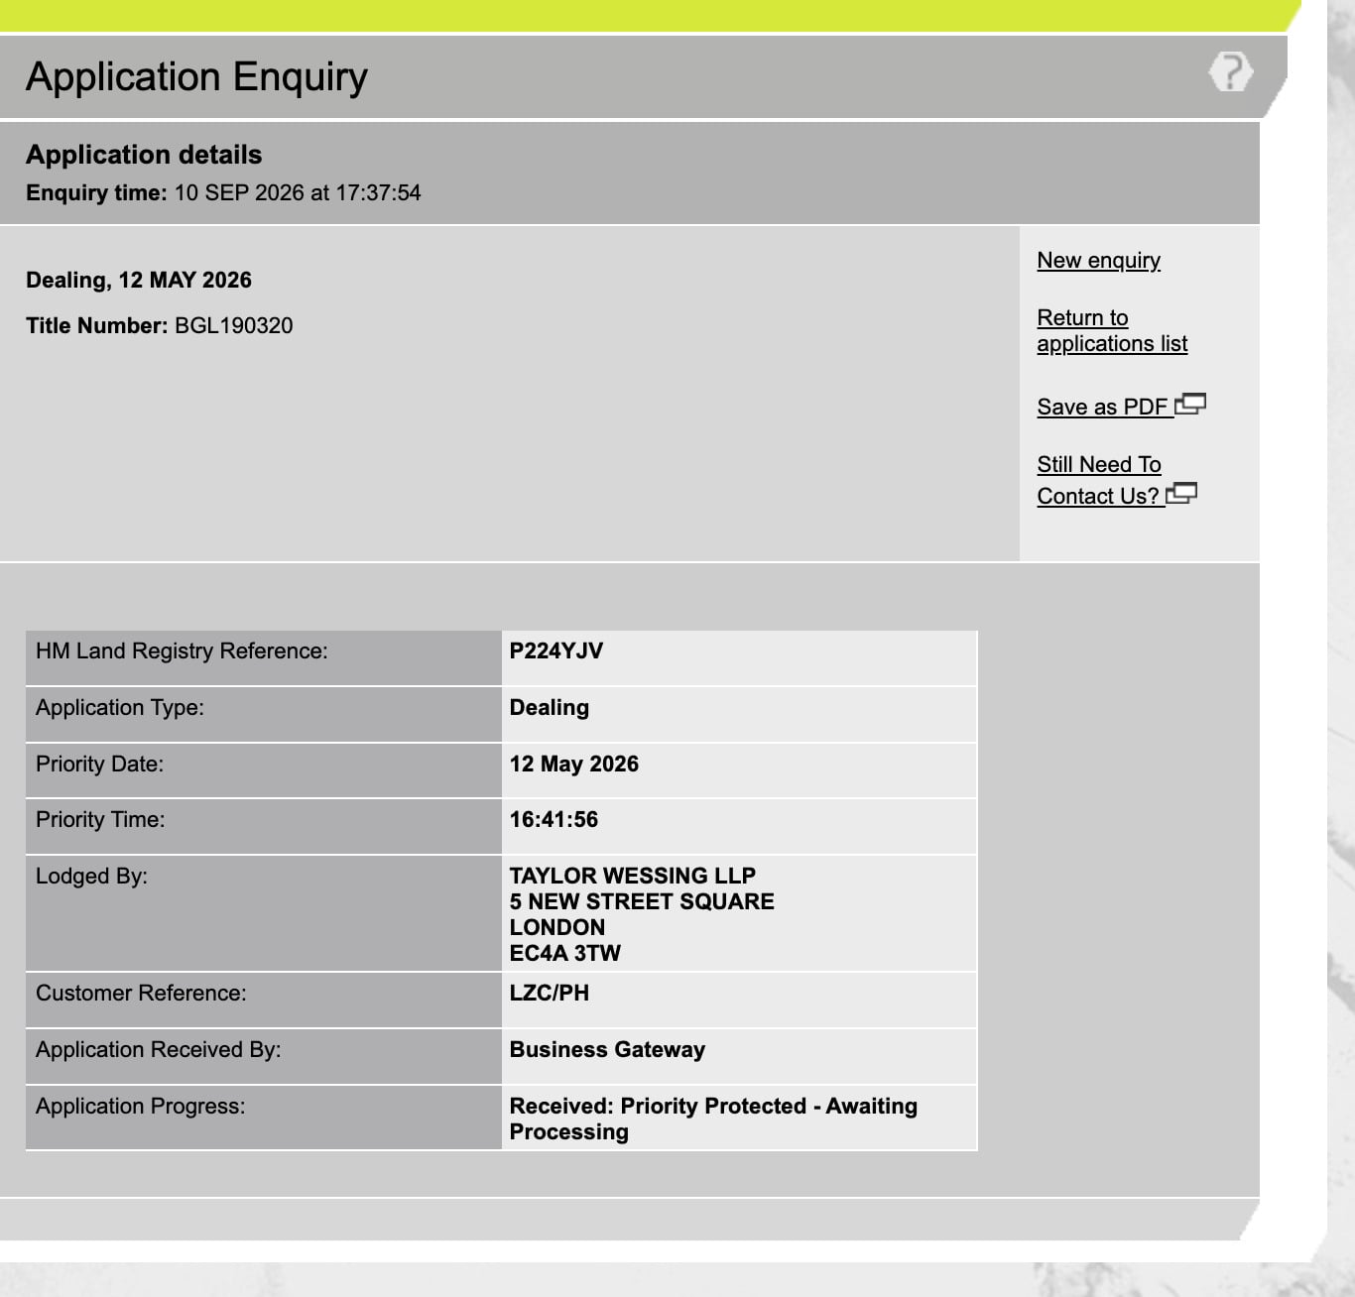The width and height of the screenshot is (1355, 1297).
Task: Click the priority time 16:41:56
Action: click(554, 820)
